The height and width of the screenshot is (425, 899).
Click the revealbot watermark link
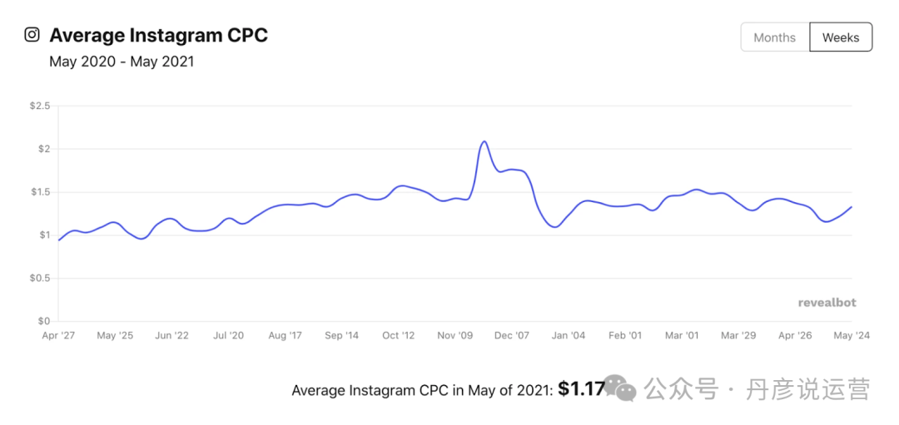click(x=827, y=303)
